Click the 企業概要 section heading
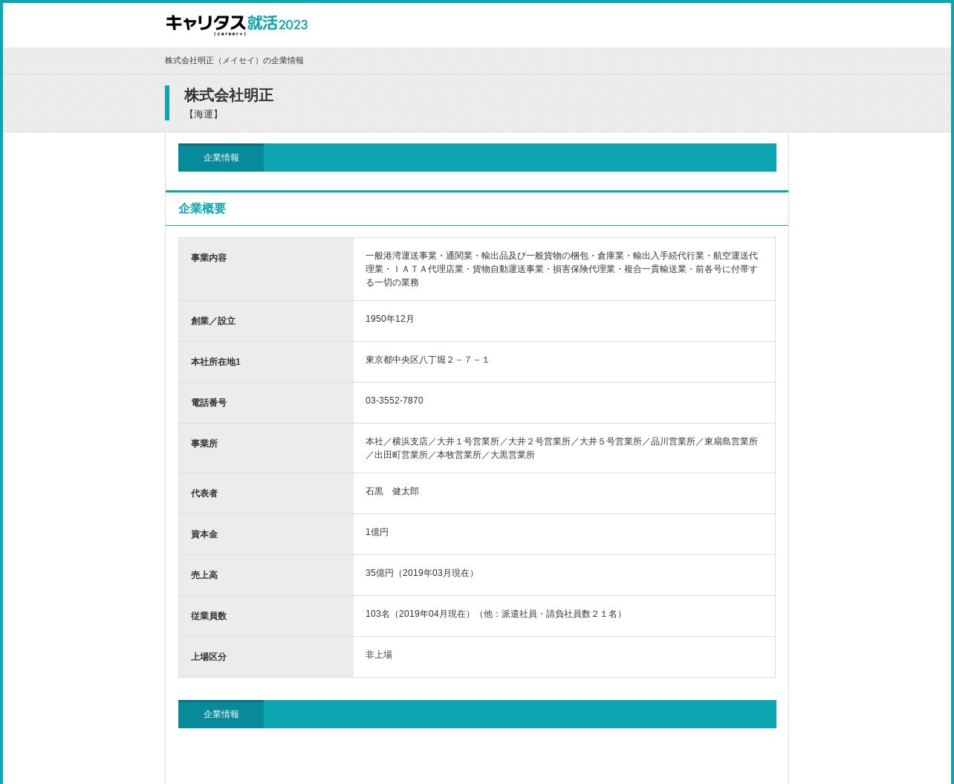 (202, 209)
